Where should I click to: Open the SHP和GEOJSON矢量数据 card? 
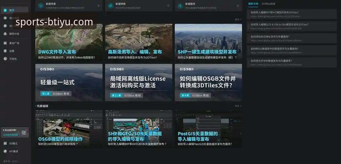pos(139,129)
